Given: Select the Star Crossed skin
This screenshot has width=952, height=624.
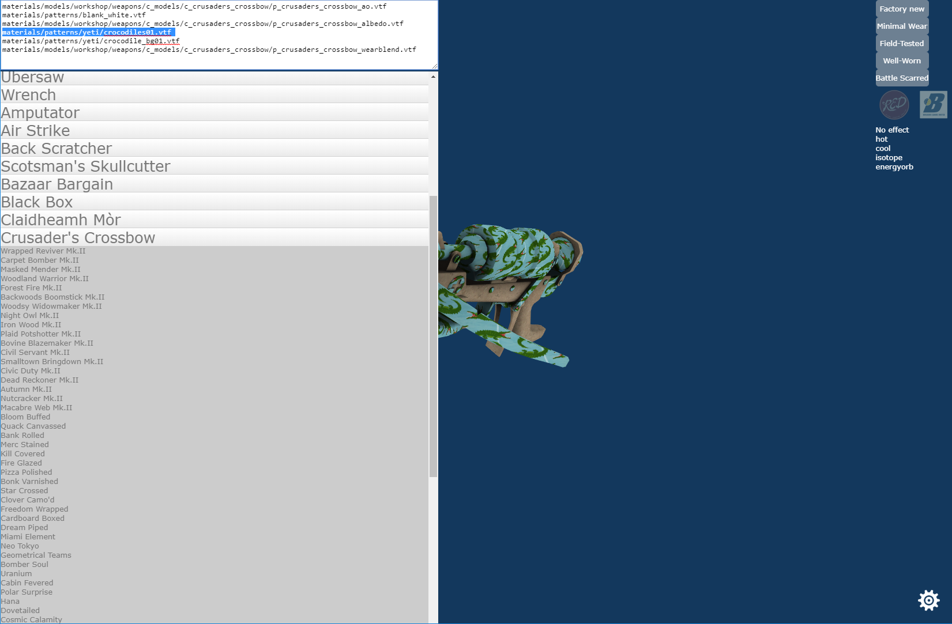Looking at the screenshot, I should coord(24,491).
